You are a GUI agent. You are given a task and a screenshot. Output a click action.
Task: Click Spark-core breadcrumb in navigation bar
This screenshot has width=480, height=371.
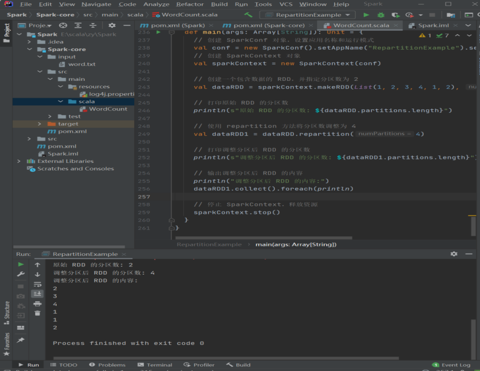(55, 14)
